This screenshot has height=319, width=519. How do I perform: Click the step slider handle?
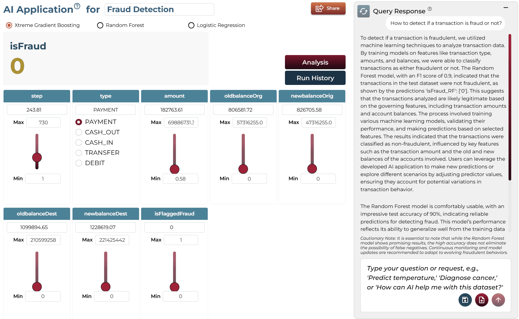tap(37, 157)
